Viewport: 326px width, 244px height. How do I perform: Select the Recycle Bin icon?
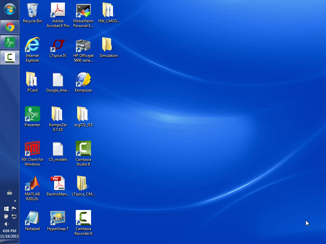click(32, 11)
